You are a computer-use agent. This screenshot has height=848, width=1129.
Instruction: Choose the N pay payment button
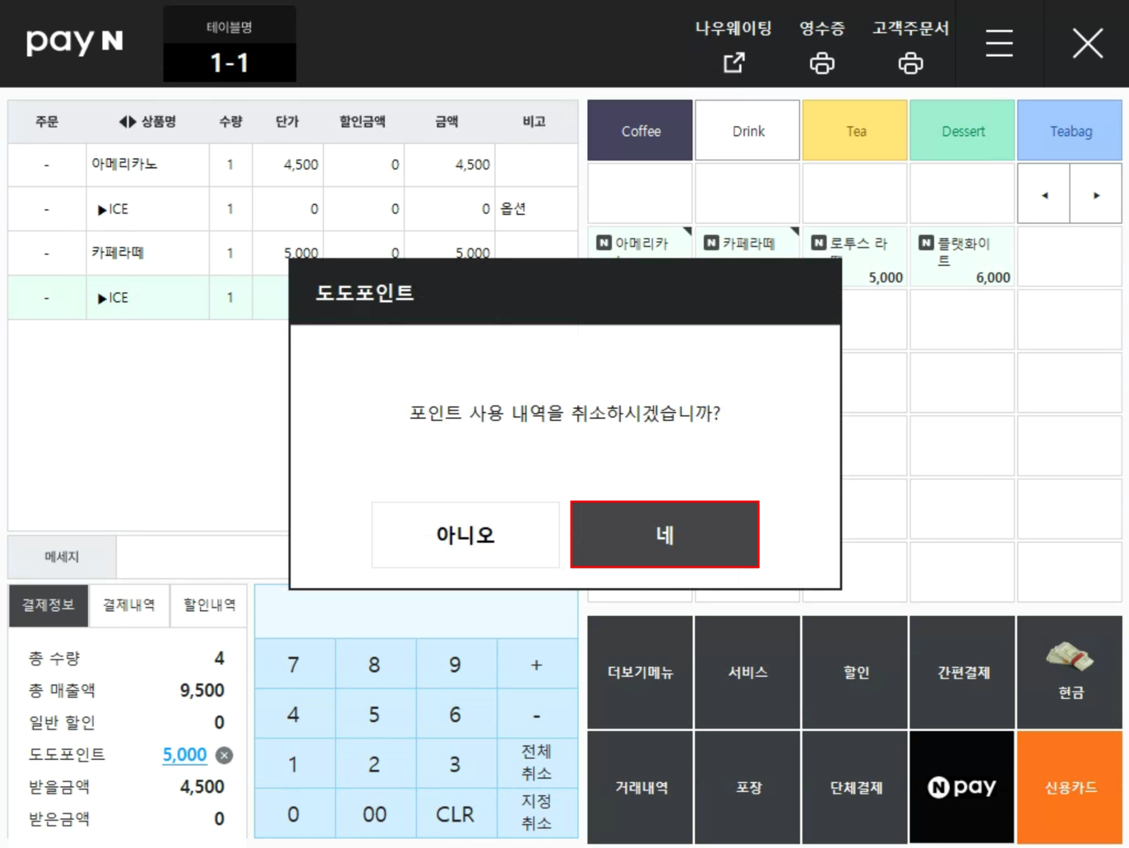(x=962, y=787)
